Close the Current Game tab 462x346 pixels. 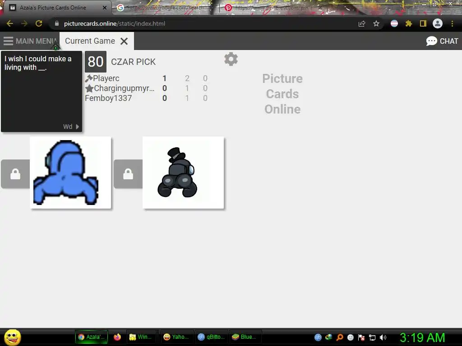tap(124, 41)
